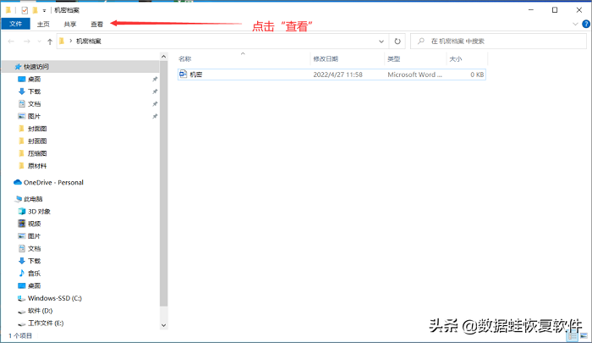Click the refresh button beside address bar
This screenshot has height=343, width=592.
(397, 41)
